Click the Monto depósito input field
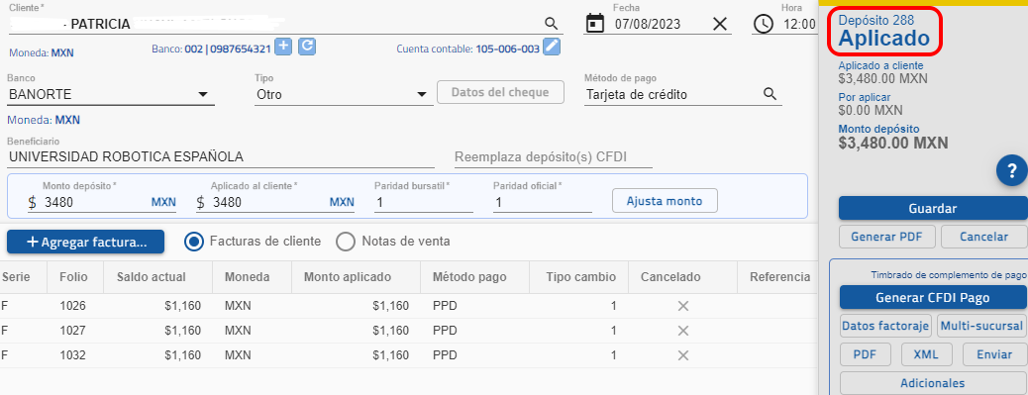The height and width of the screenshot is (395, 1028). 102,202
